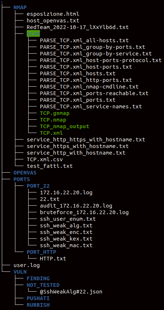Select the NMAP directory name

20,7
